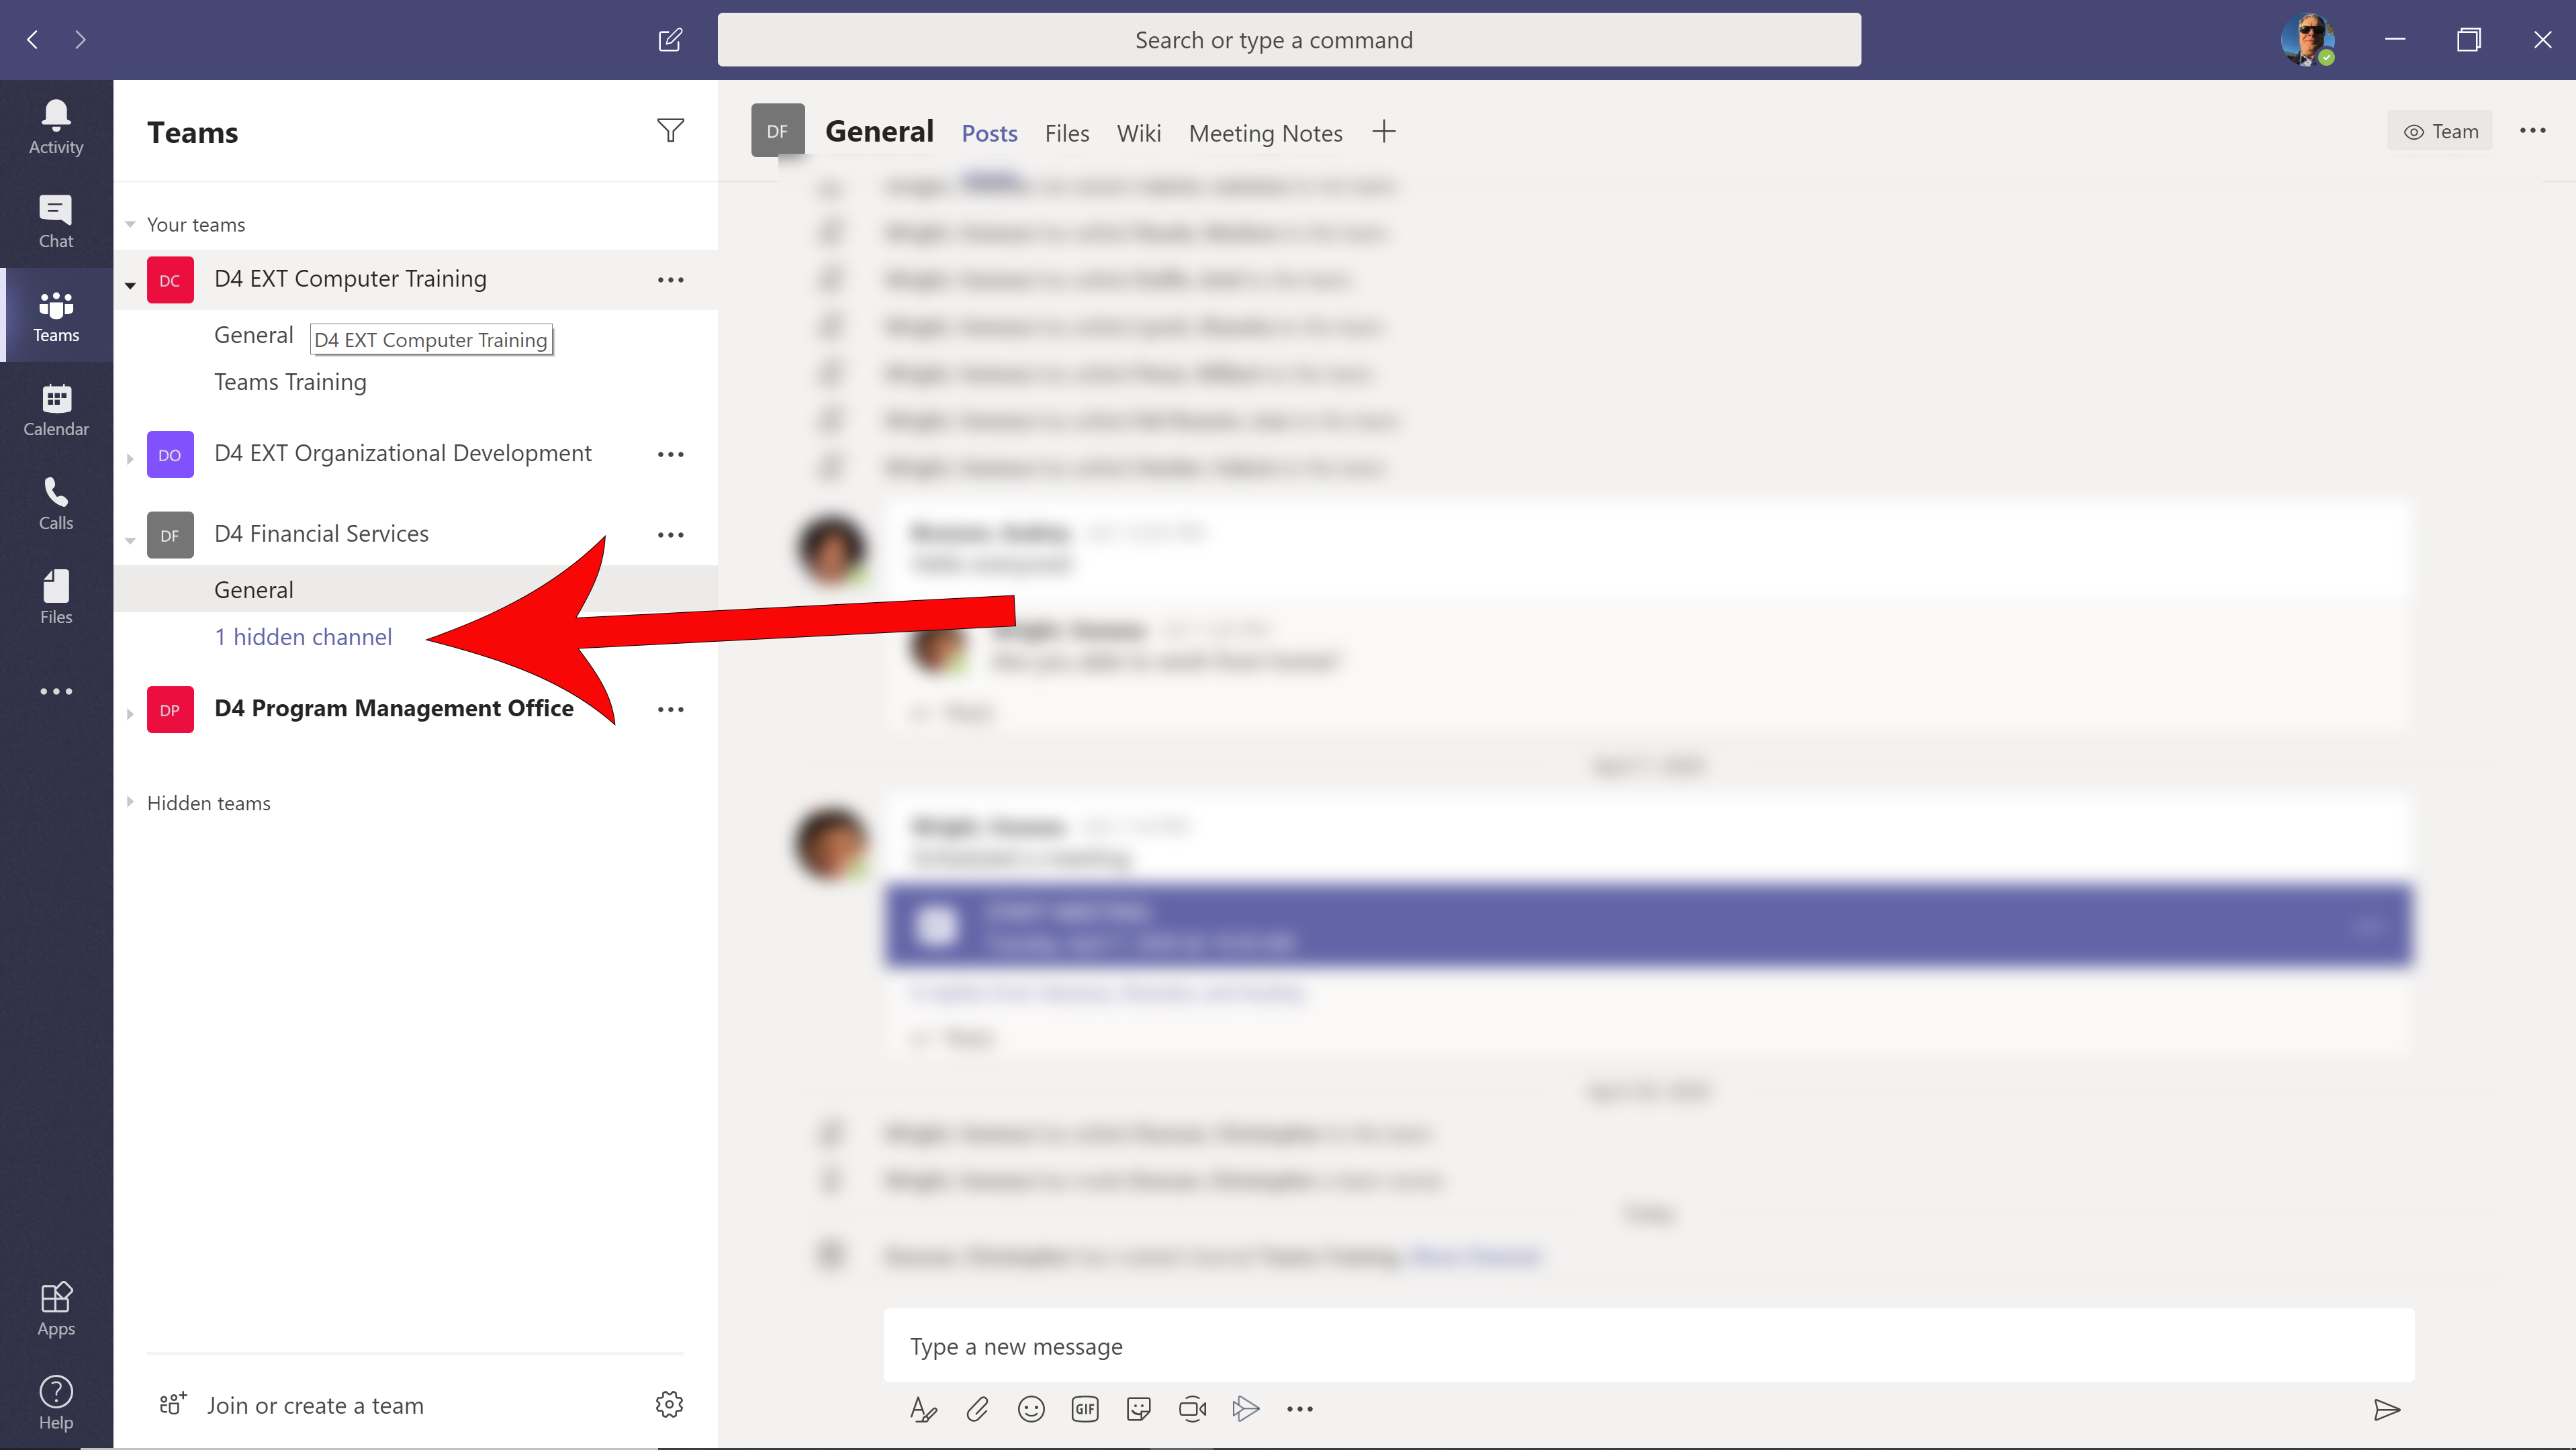
Task: Collapse D4 EXT Computer Training team
Action: (130, 285)
